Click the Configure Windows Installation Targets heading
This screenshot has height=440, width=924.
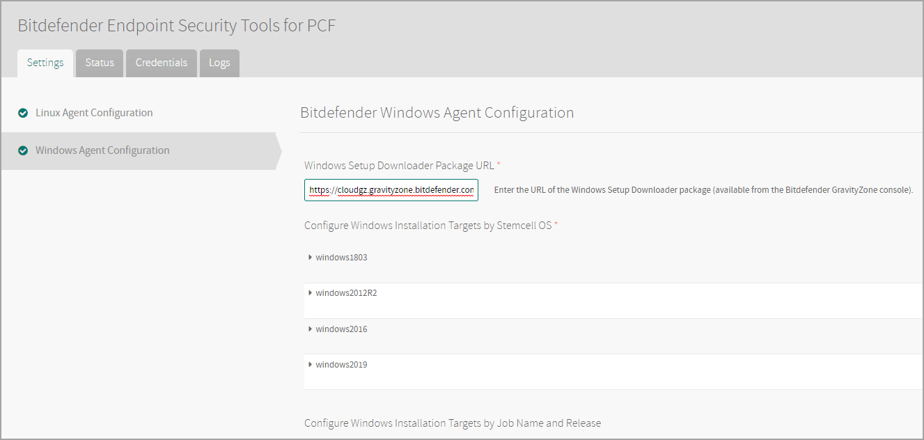pos(452,423)
